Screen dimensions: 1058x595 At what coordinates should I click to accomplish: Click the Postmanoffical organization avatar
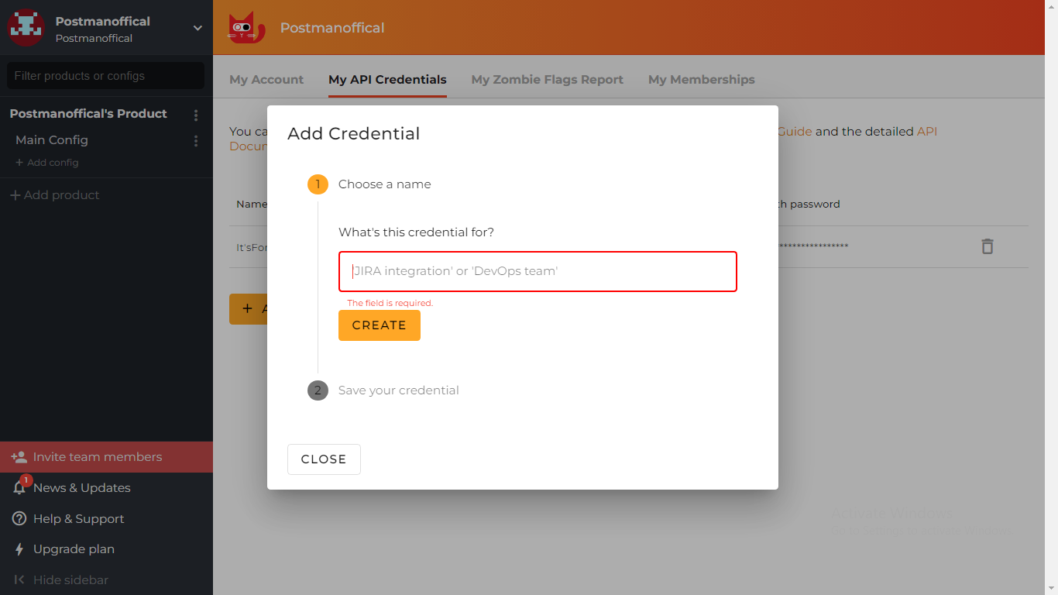click(x=26, y=28)
